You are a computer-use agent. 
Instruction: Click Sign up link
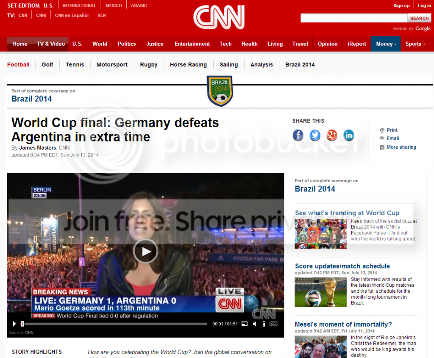coord(401,6)
